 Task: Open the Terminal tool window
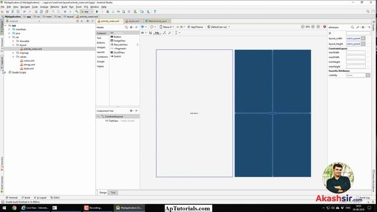pos(12,198)
